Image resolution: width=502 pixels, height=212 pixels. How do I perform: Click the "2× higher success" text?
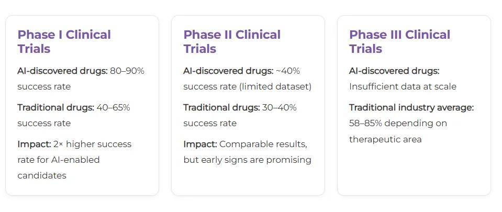92,144
